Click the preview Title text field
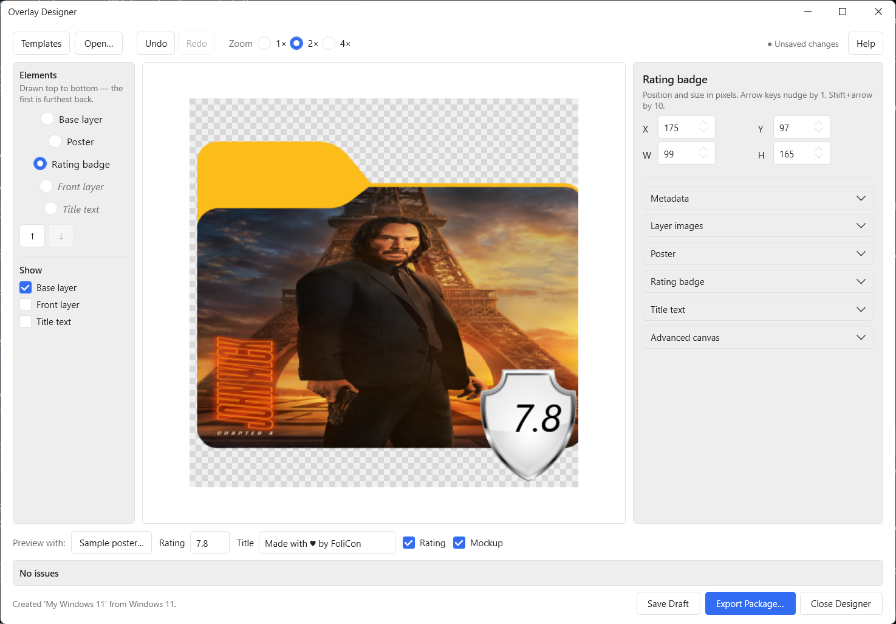Viewport: 896px width, 624px height. [327, 543]
